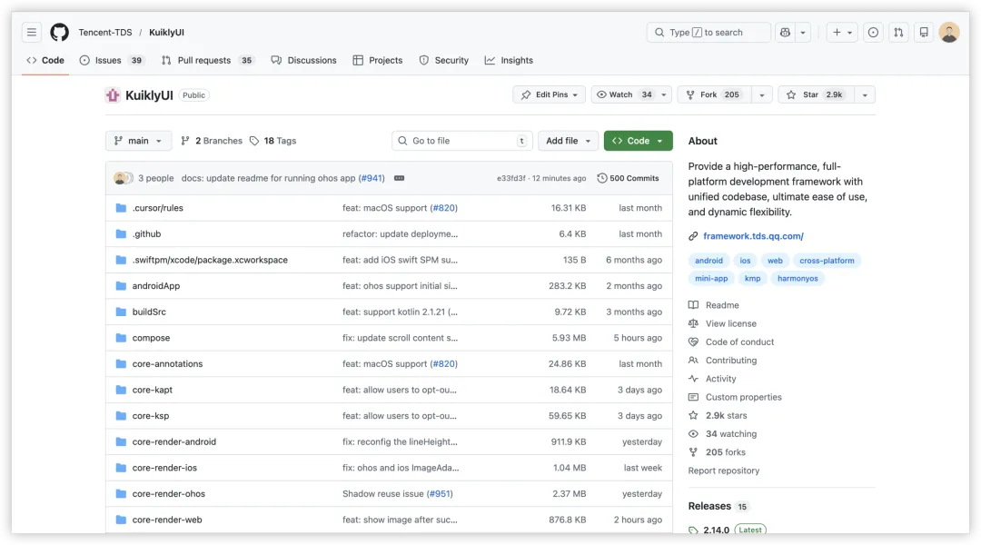Expand the Star lists dropdown arrow
Screen dimensions: 981x545
[865, 94]
